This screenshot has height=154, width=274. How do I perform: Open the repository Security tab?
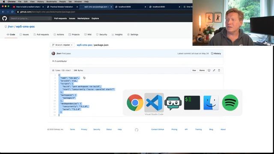tap(102, 35)
